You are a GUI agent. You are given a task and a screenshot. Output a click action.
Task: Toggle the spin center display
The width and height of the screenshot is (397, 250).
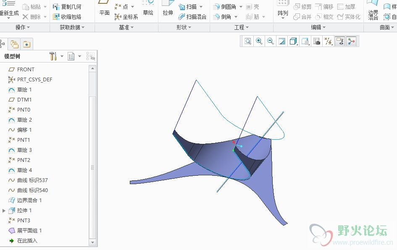click(x=352, y=41)
